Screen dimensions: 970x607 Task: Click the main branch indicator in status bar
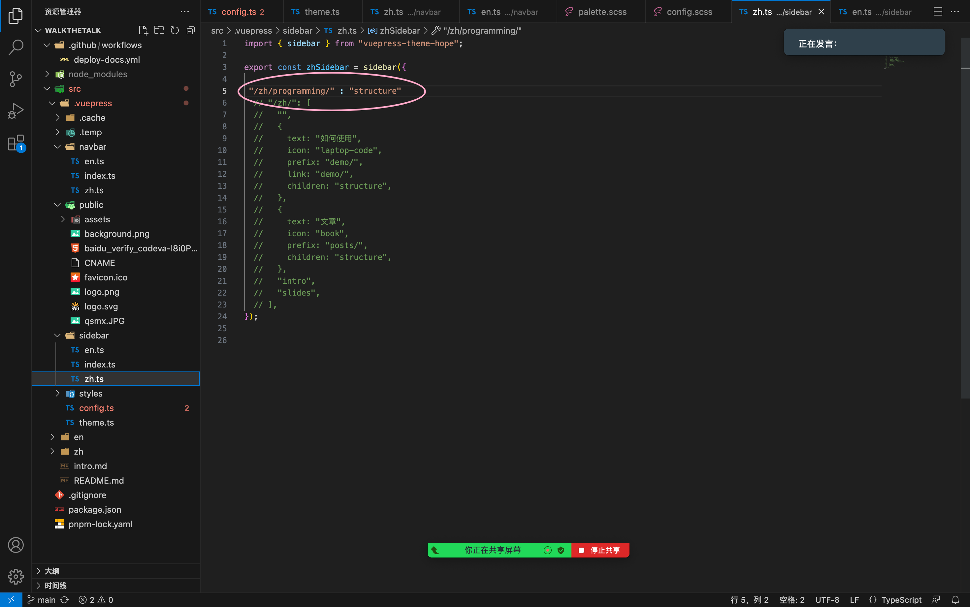41,599
